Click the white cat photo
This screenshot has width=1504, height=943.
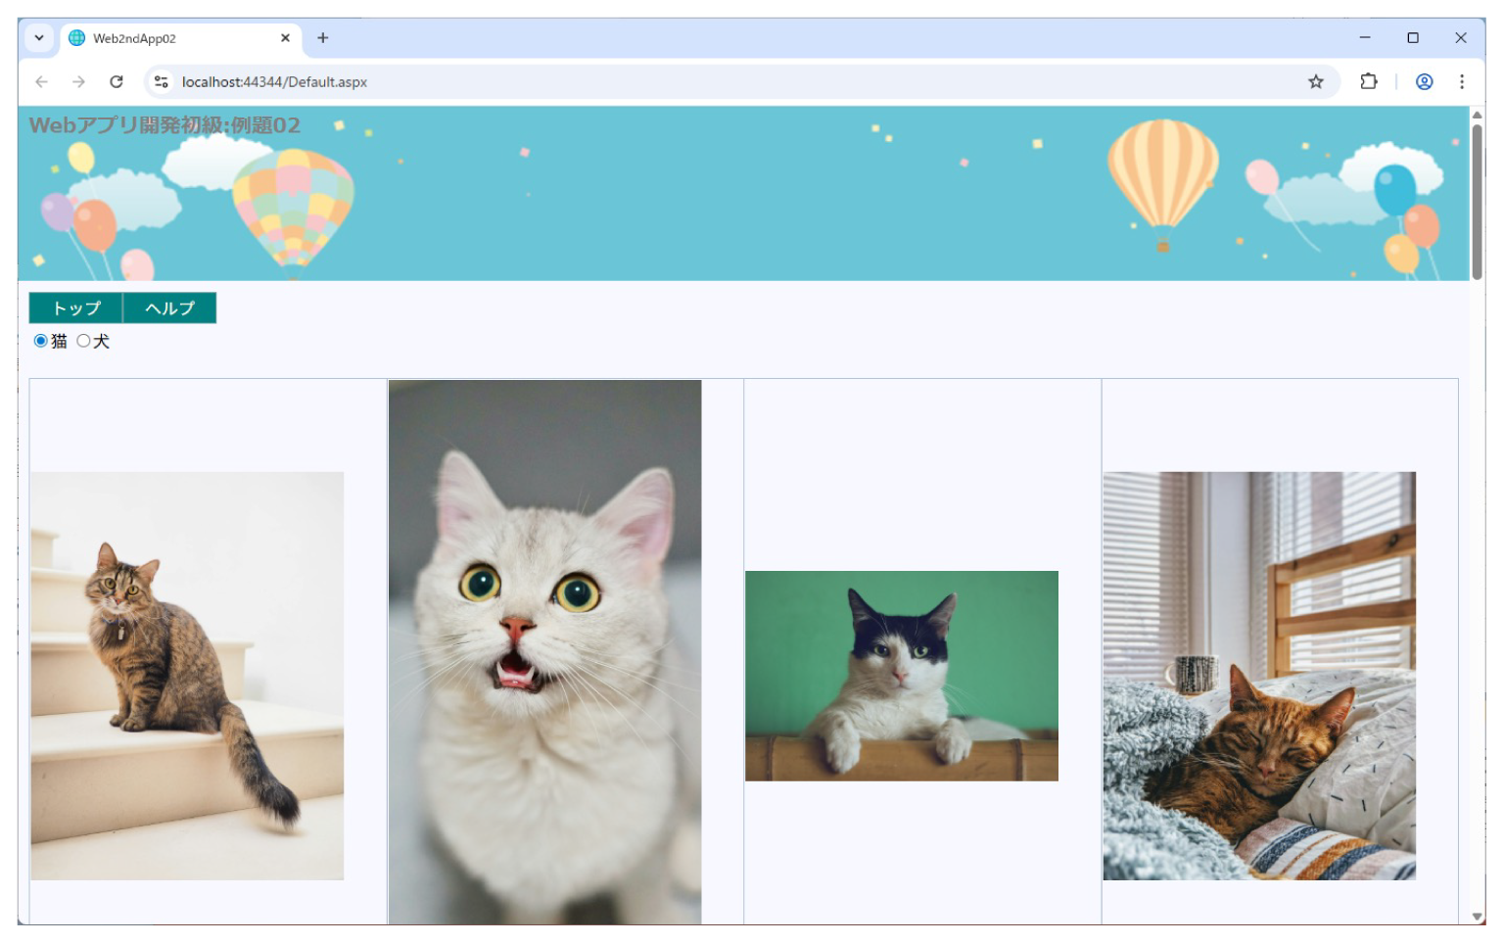coord(544,651)
